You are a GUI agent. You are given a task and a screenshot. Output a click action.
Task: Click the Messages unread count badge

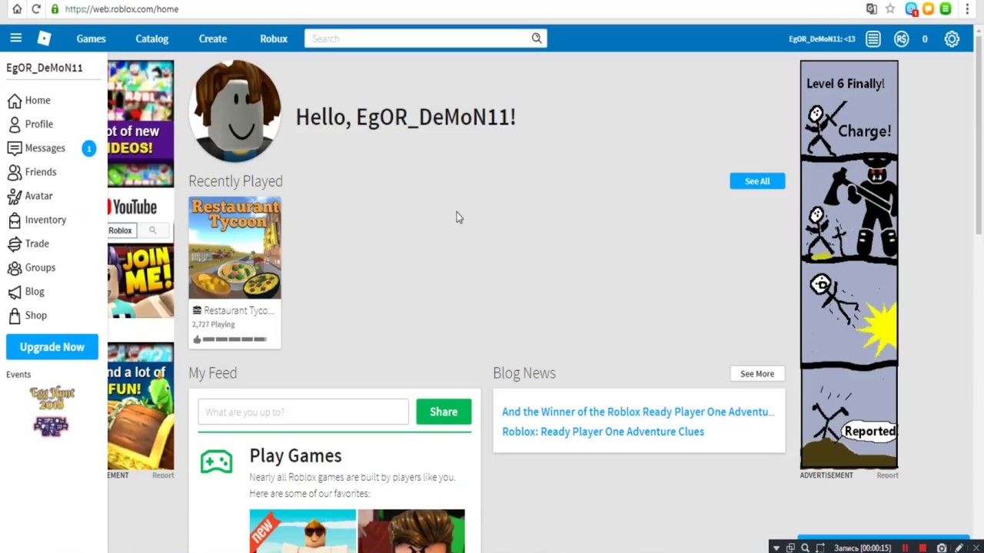[89, 148]
